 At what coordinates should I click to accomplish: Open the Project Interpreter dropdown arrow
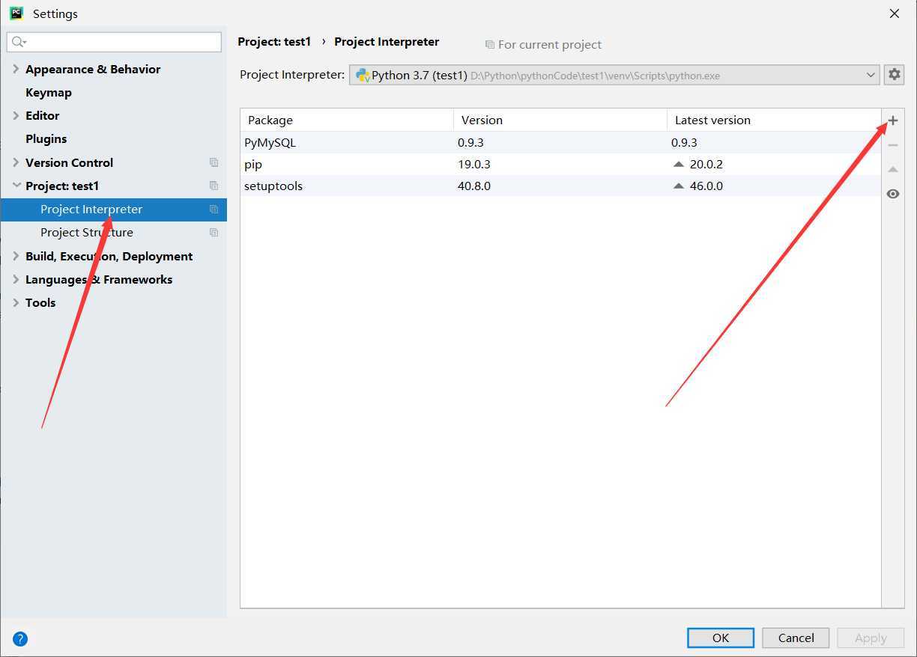(871, 75)
